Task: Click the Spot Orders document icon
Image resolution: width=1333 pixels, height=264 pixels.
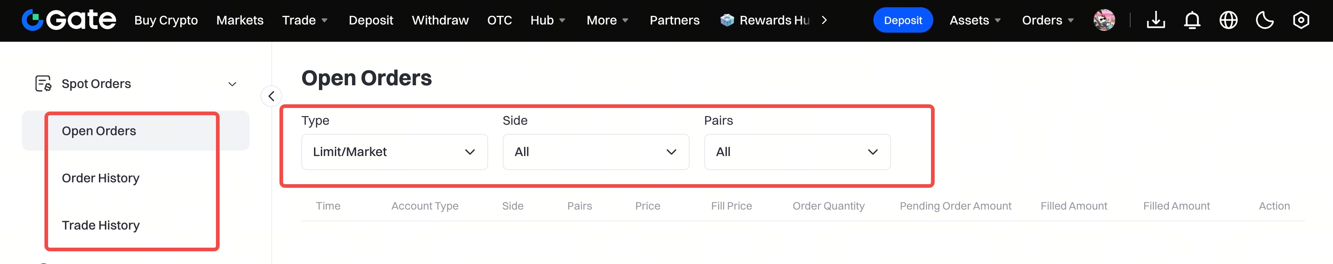Action: coord(43,83)
